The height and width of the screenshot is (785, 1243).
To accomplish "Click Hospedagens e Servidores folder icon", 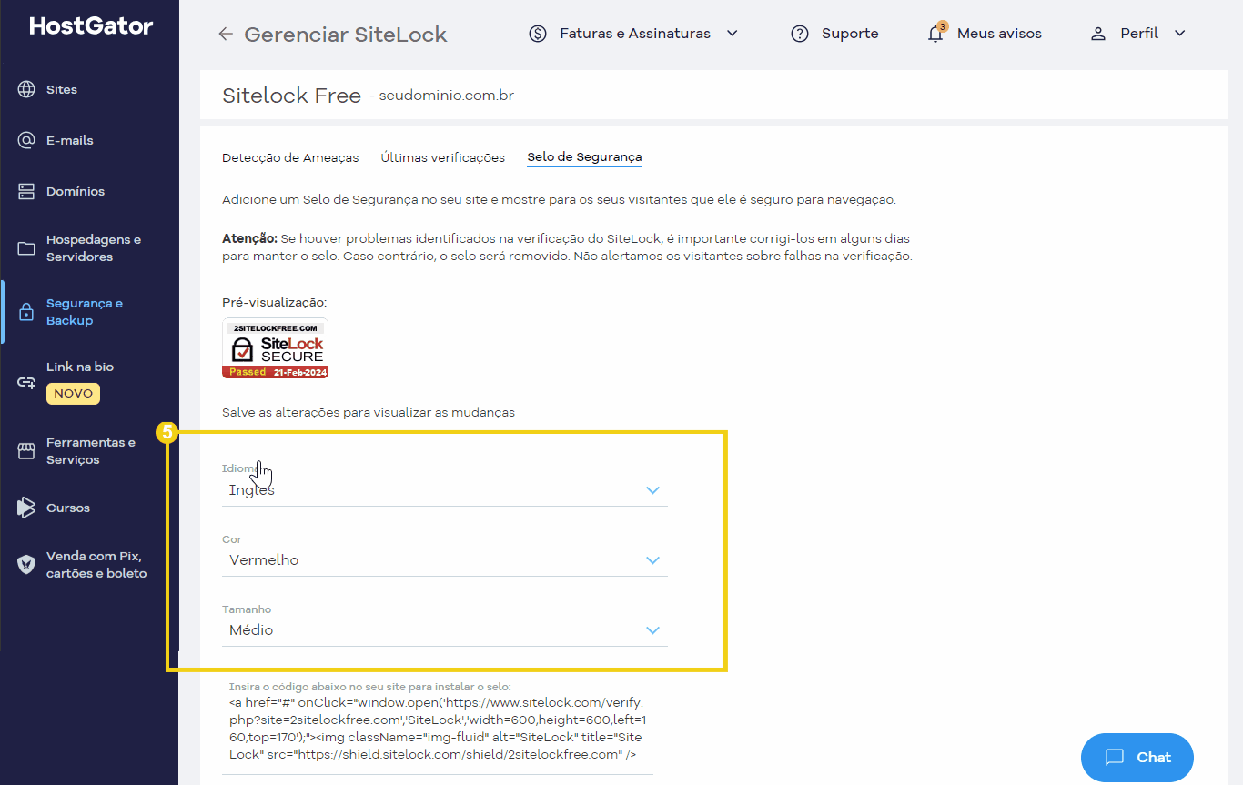I will (26, 248).
